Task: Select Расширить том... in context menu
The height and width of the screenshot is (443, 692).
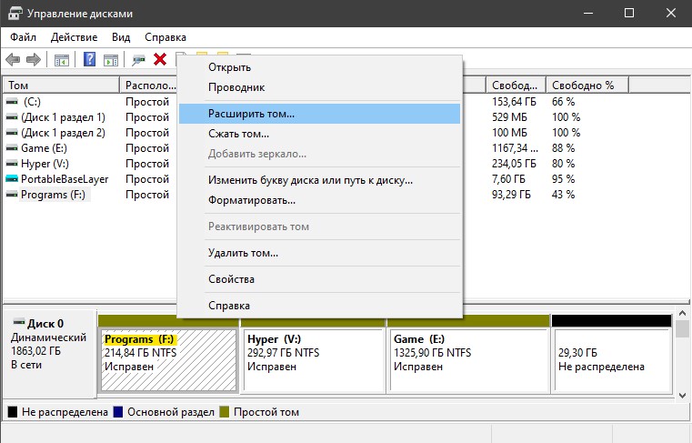Action: click(x=319, y=114)
